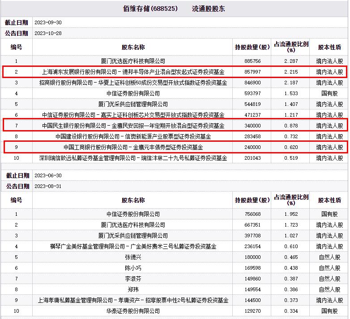Click share count 149860
Screen dimensions: 350x319
pos(252,279)
